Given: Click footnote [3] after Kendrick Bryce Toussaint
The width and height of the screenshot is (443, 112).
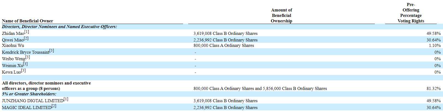Looking at the screenshot, I should pos(52,51).
